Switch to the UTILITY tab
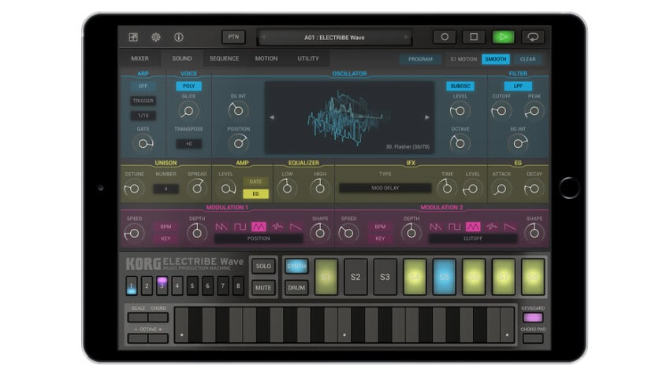This screenshot has width=670, height=376. pos(308,59)
